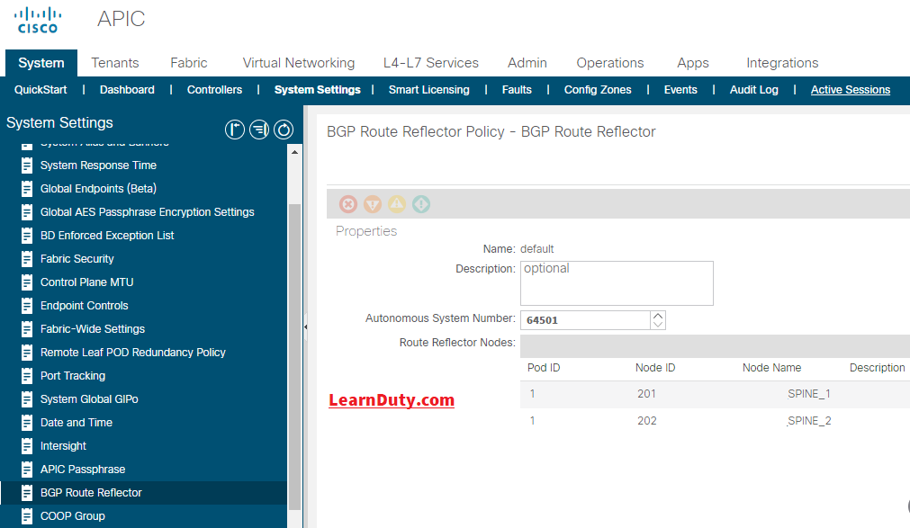Decrease the Autonomous System Number with down arrow

658,325
